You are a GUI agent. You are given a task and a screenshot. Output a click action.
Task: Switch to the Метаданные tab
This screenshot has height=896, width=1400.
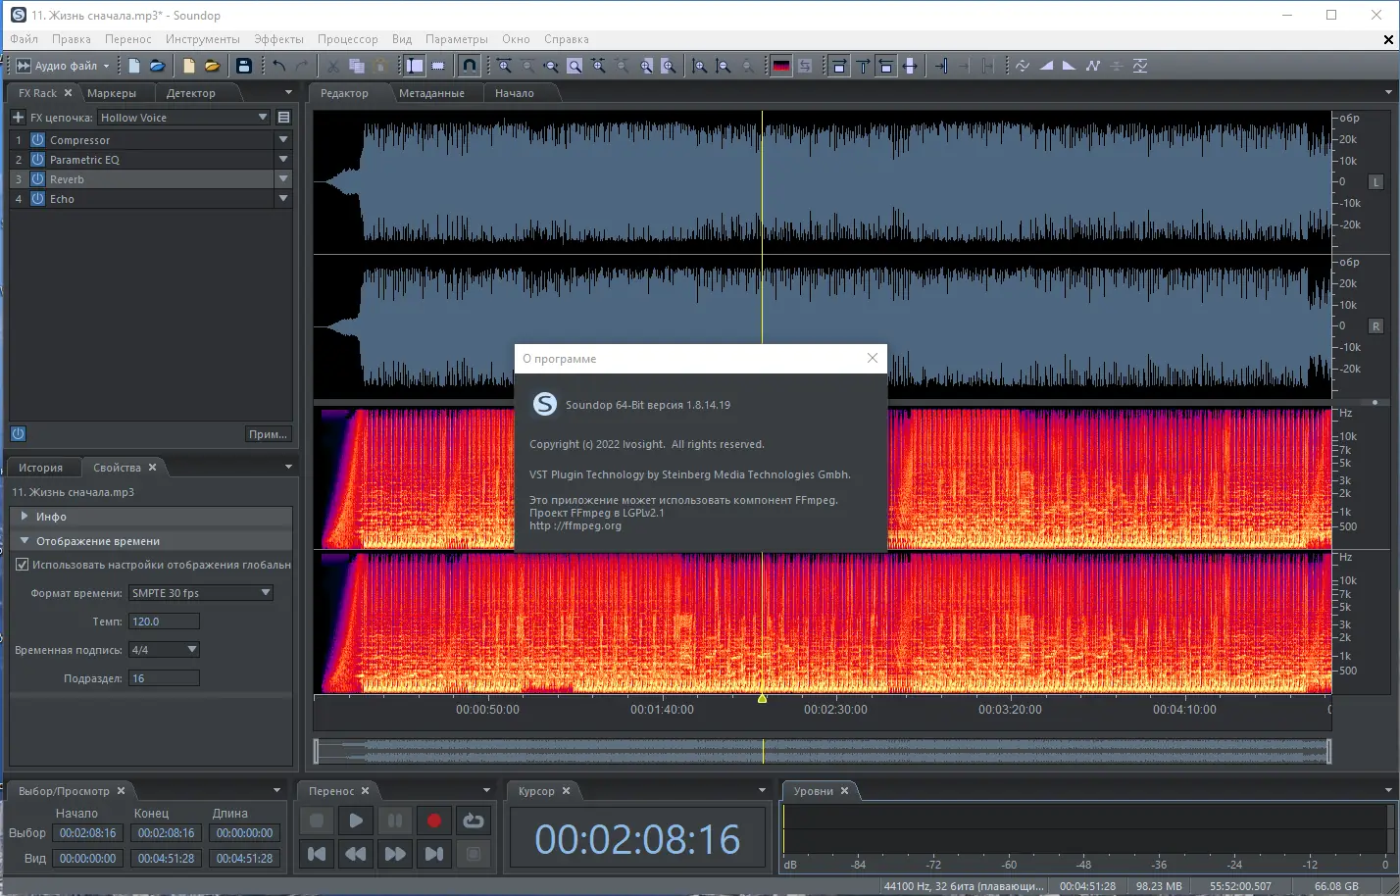click(x=431, y=93)
